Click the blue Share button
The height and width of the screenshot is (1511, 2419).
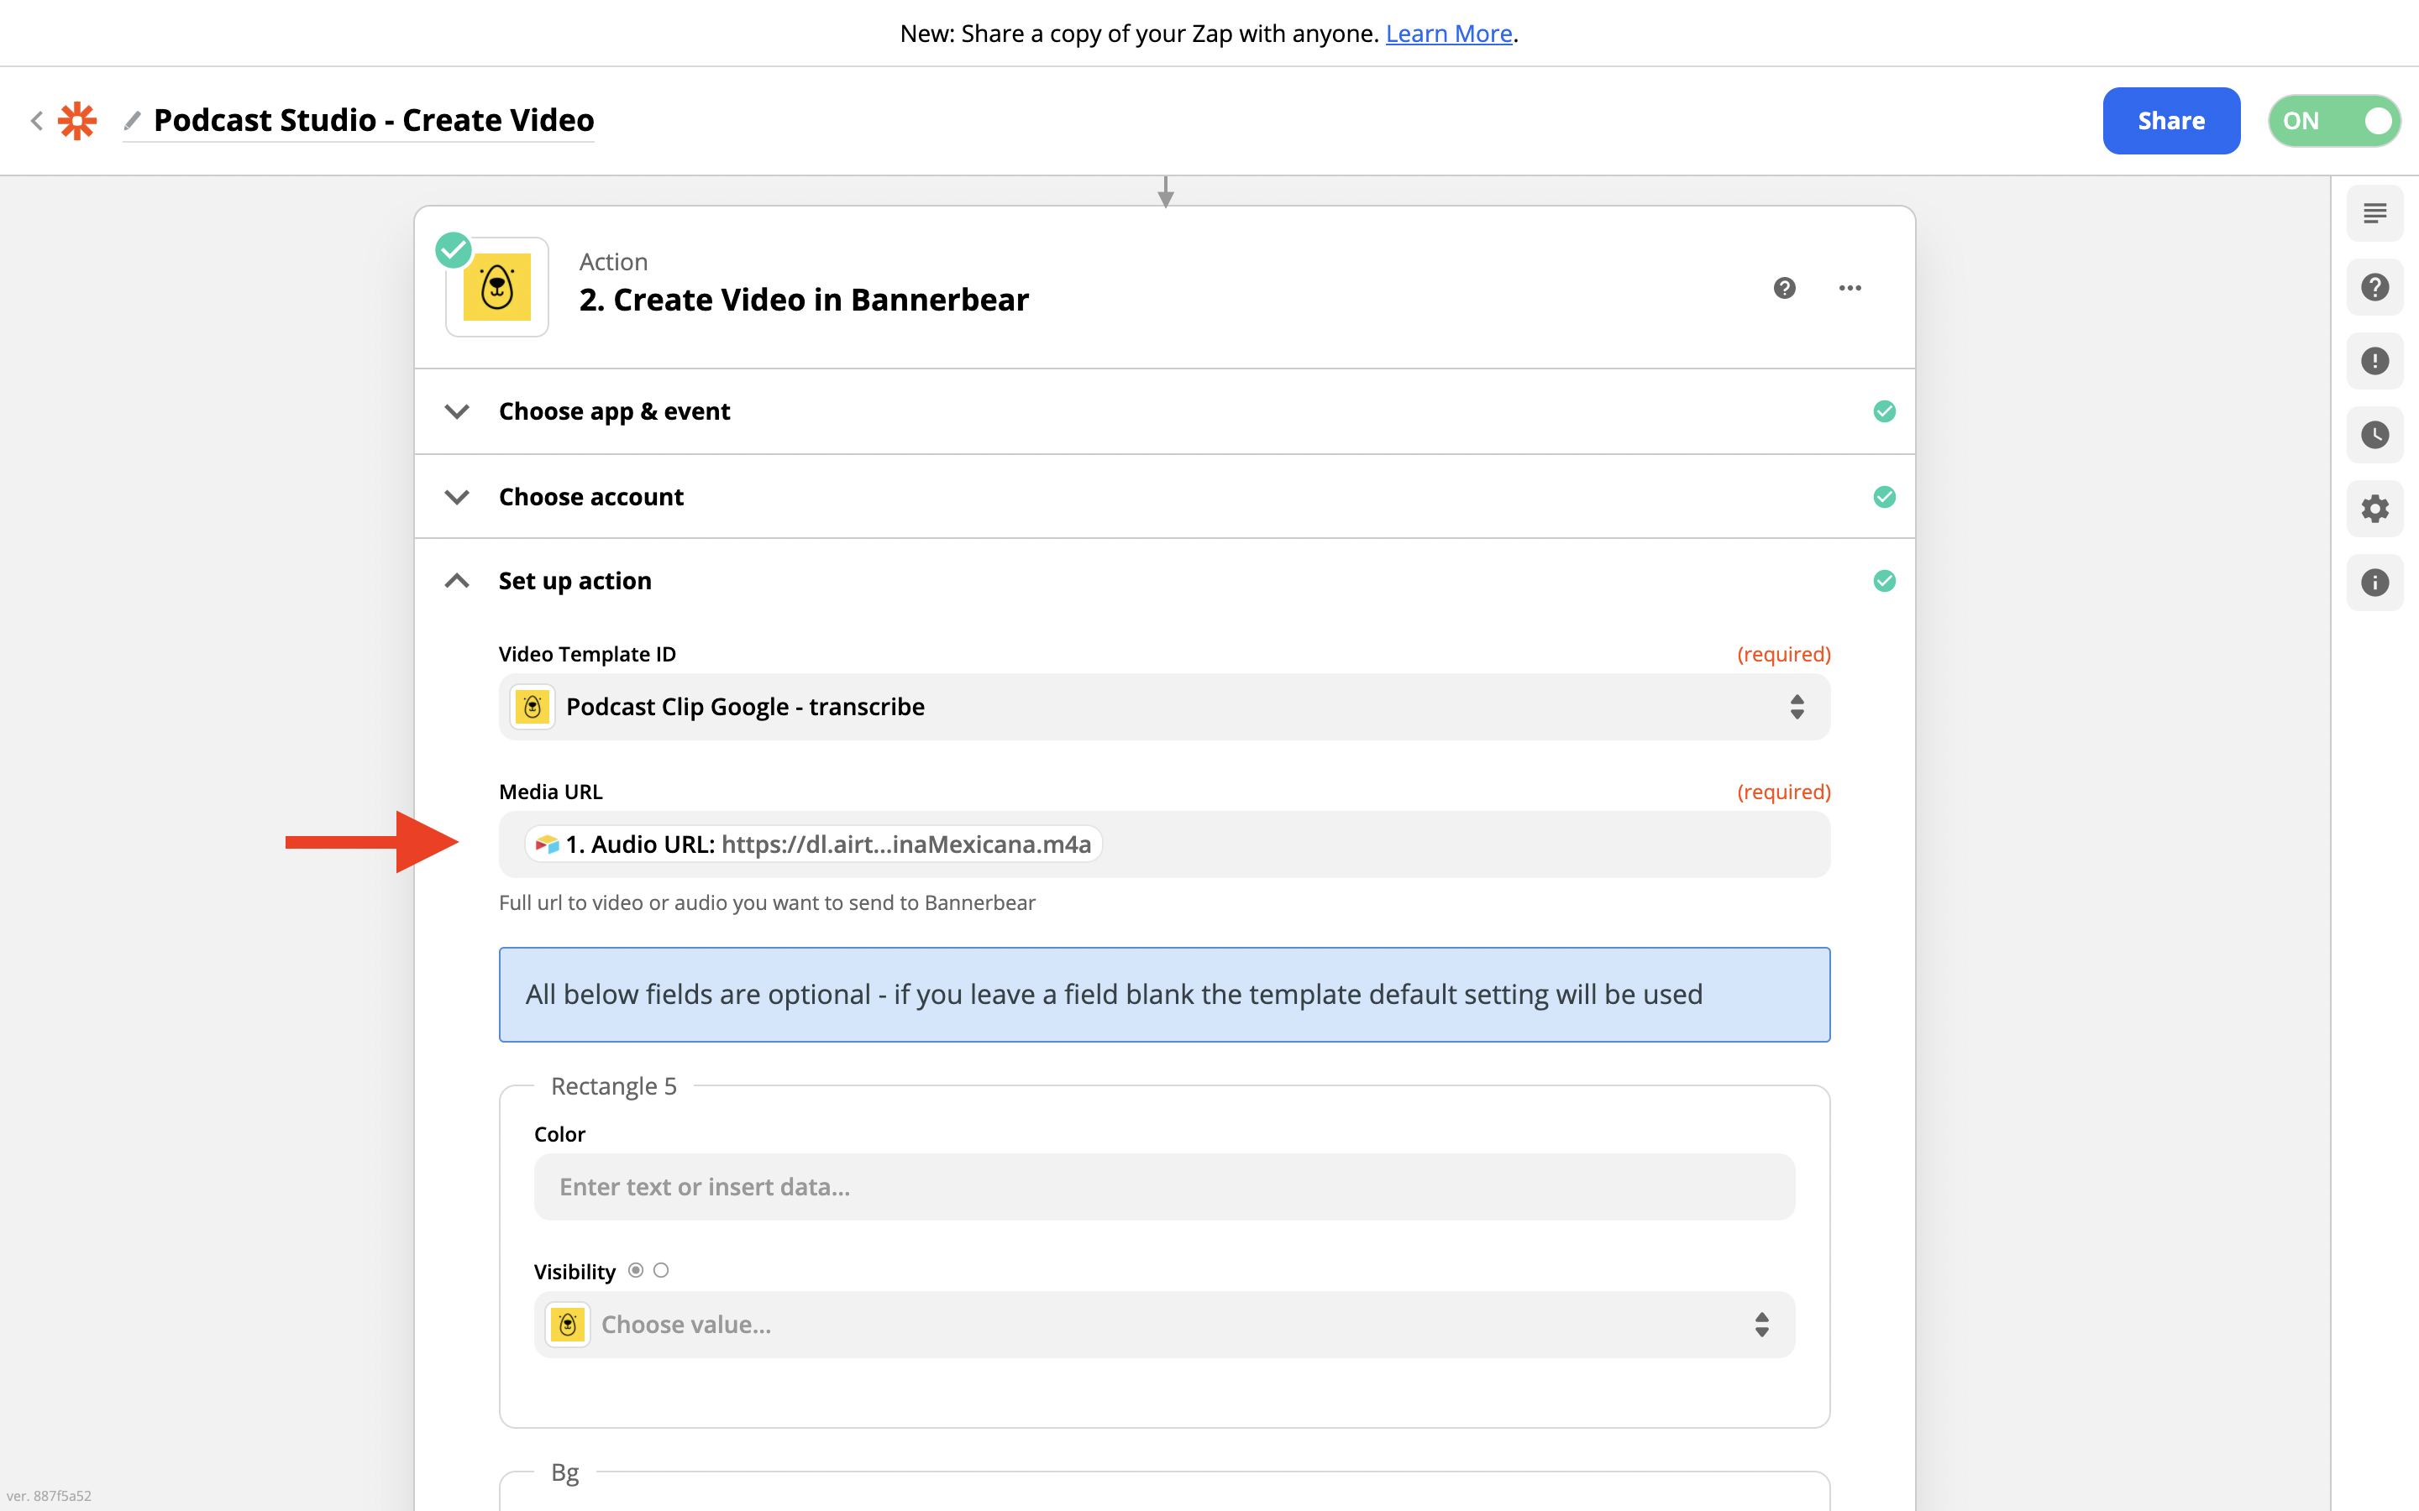click(2170, 121)
